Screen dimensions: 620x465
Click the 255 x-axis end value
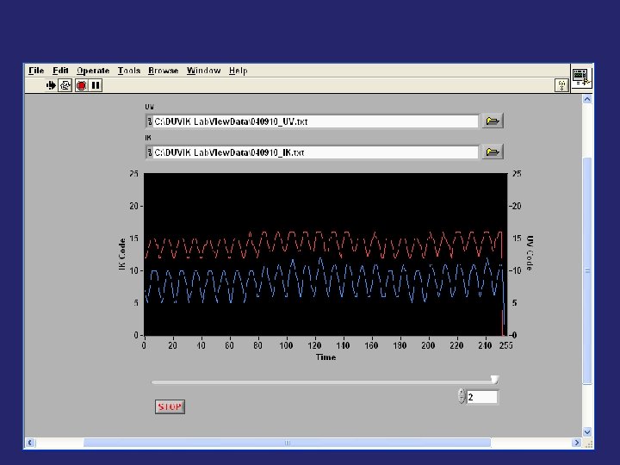[505, 345]
